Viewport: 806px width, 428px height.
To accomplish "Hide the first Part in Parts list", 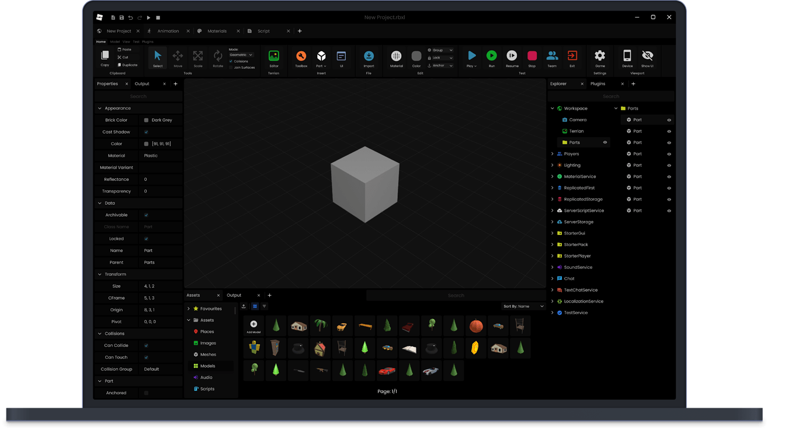I will coord(668,120).
